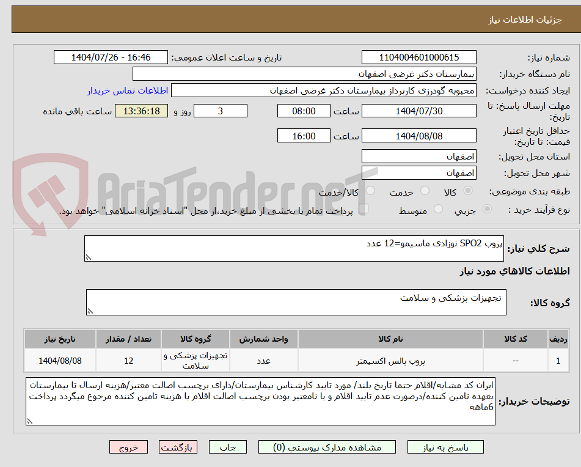Click the شماره نیاز field 1104004601000615

(x=418, y=57)
